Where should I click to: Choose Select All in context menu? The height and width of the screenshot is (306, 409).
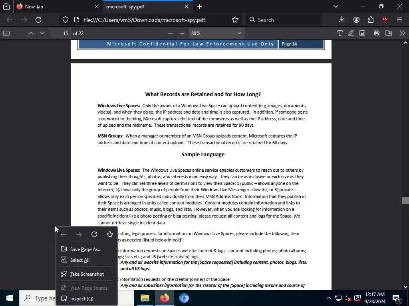87,260
